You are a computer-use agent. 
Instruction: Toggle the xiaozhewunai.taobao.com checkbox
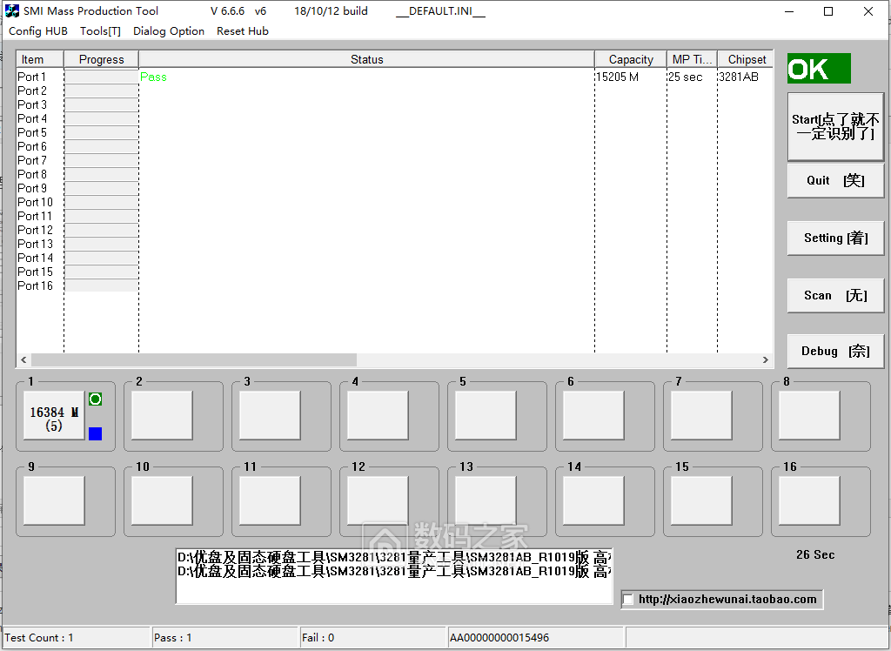628,600
